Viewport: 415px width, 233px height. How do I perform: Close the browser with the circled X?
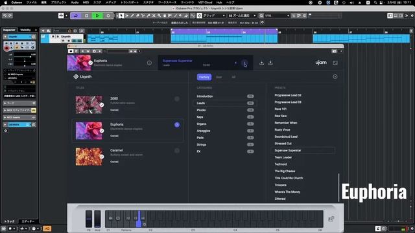[x=335, y=76]
